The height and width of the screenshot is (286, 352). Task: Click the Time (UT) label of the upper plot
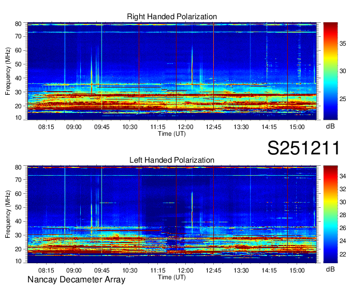pyautogui.click(x=172, y=133)
